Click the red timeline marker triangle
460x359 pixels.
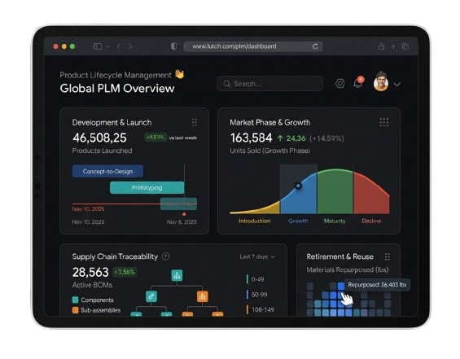click(x=184, y=214)
